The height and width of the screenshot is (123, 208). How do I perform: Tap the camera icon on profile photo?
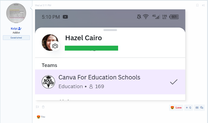55,46
